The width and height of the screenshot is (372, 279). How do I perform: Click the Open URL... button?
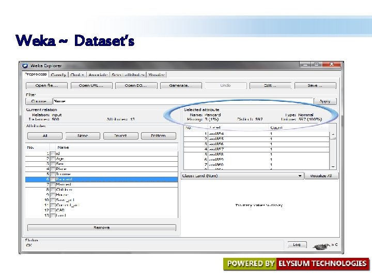pyautogui.click(x=91, y=85)
